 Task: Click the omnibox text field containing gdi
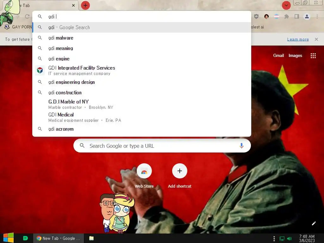142,16
